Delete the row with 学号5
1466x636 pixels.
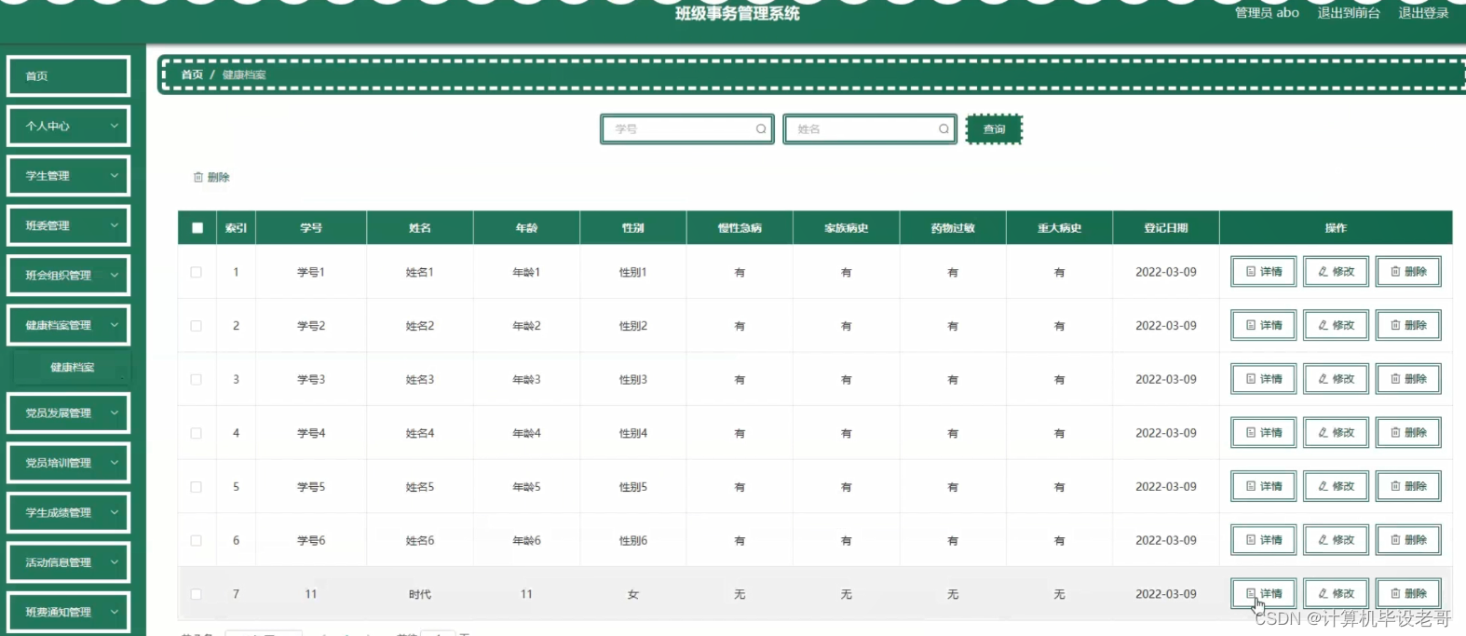pos(1408,487)
